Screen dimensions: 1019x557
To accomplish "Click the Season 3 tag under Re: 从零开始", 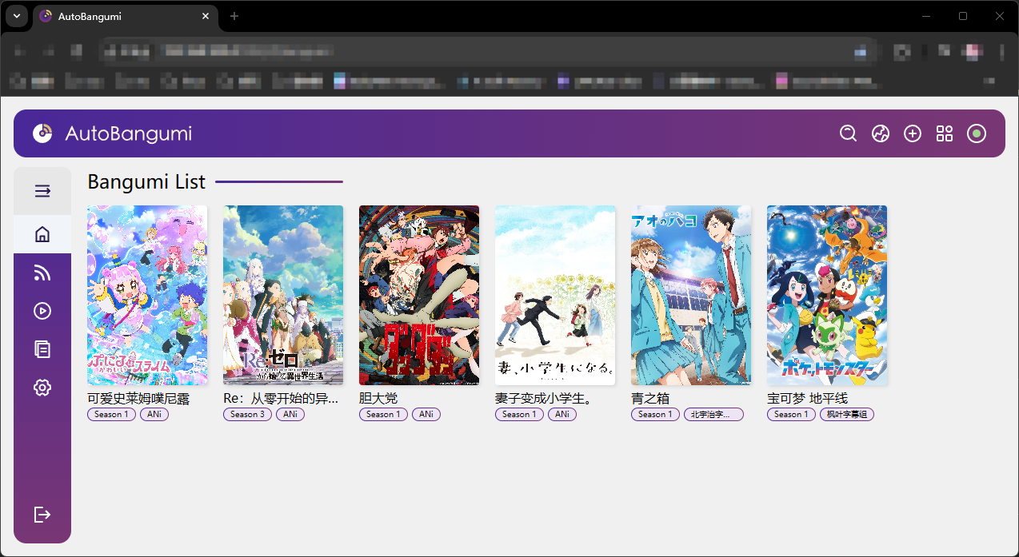I will (x=247, y=414).
